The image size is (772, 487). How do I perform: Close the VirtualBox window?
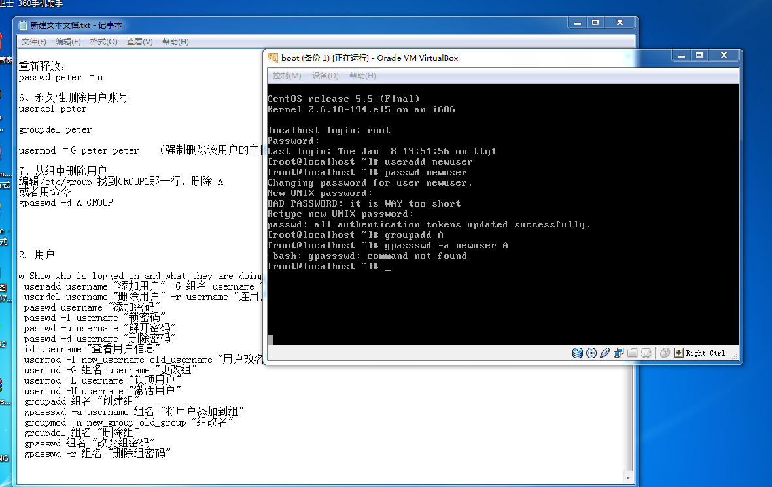pyautogui.click(x=724, y=56)
